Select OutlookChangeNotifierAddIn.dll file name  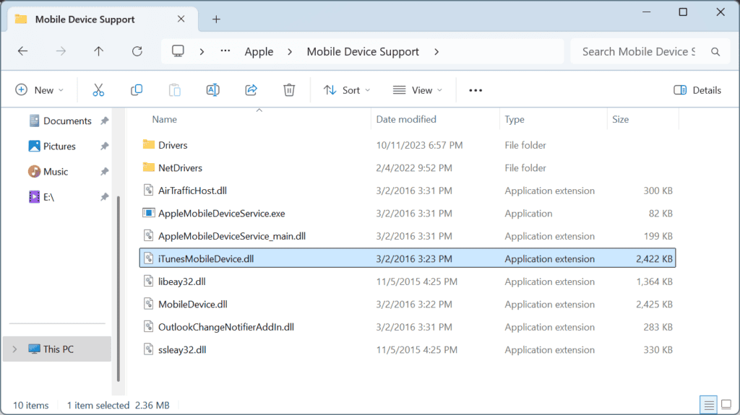tap(226, 327)
